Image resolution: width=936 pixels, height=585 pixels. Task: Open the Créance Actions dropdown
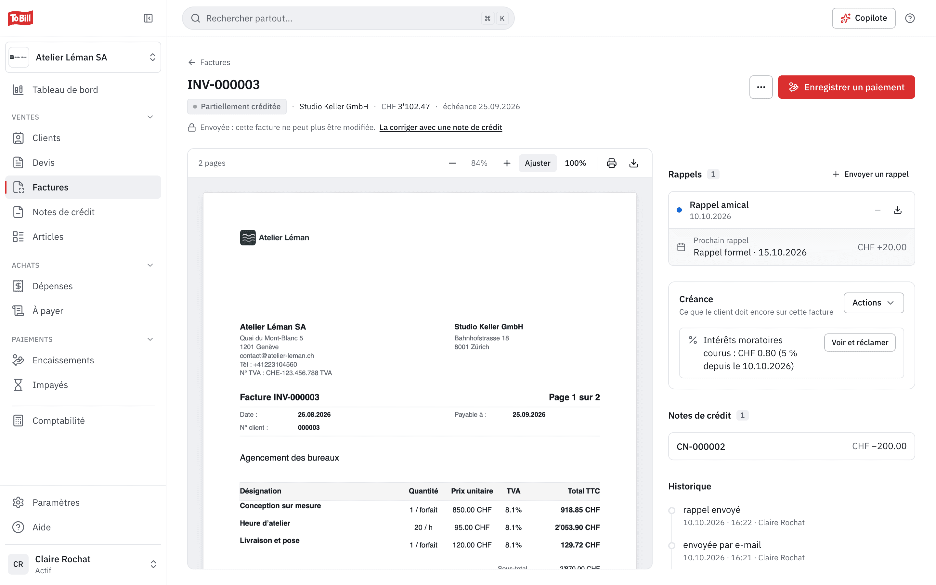click(873, 303)
